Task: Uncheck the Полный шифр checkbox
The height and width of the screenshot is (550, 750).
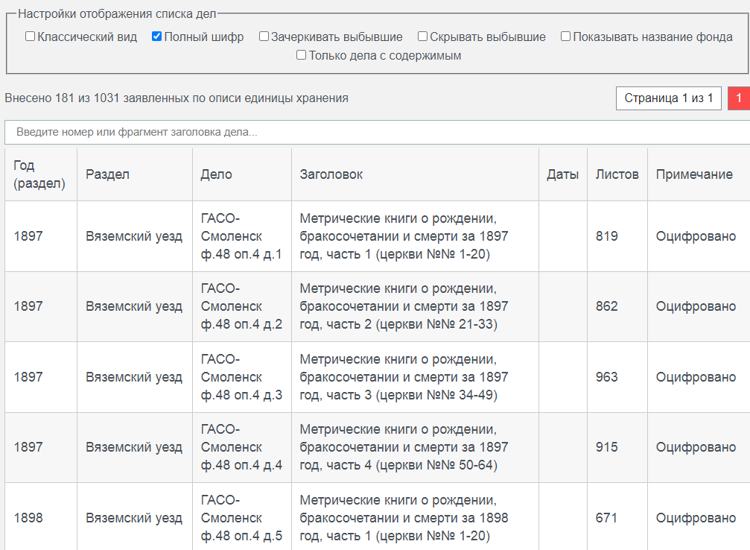Action: (x=156, y=37)
